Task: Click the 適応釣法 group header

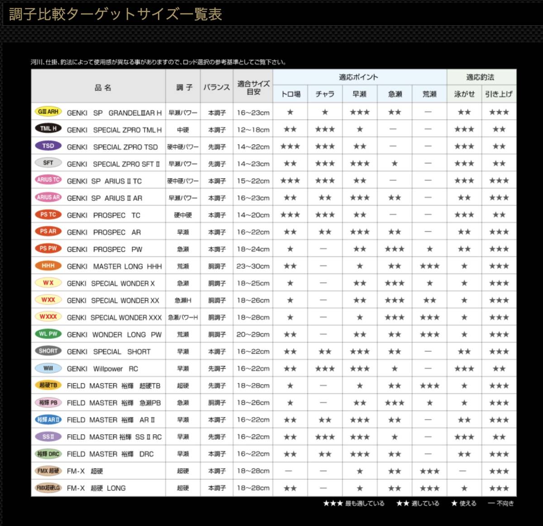Action: click(x=480, y=77)
